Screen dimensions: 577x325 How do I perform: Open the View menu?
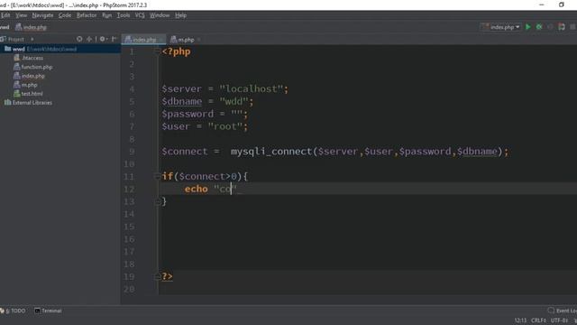coord(22,15)
